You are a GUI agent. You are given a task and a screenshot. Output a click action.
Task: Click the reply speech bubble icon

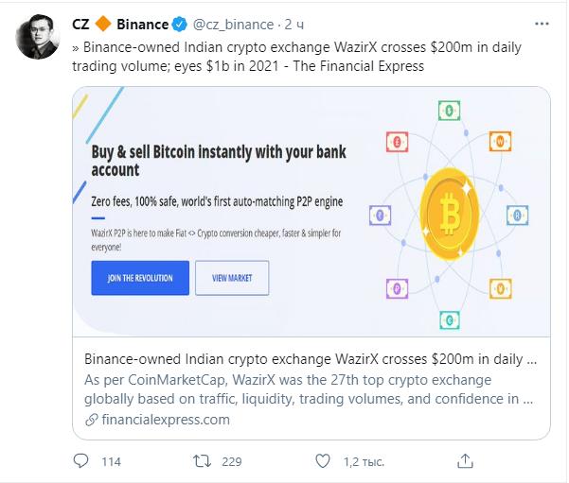[80, 461]
